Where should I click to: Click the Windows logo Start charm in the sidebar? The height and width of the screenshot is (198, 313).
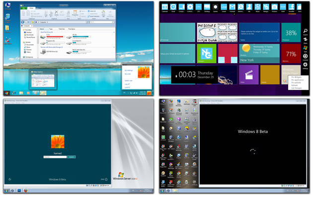305,48
